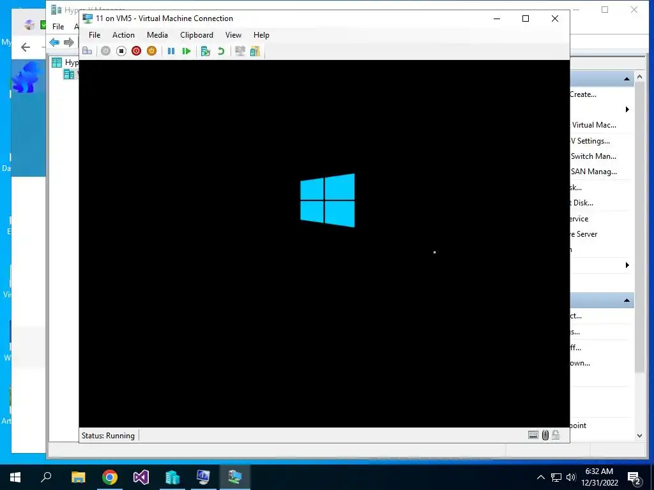Screen dimensions: 654x490
Task: Open Virtual Switch Man... in the Actions pane
Action: point(593,156)
